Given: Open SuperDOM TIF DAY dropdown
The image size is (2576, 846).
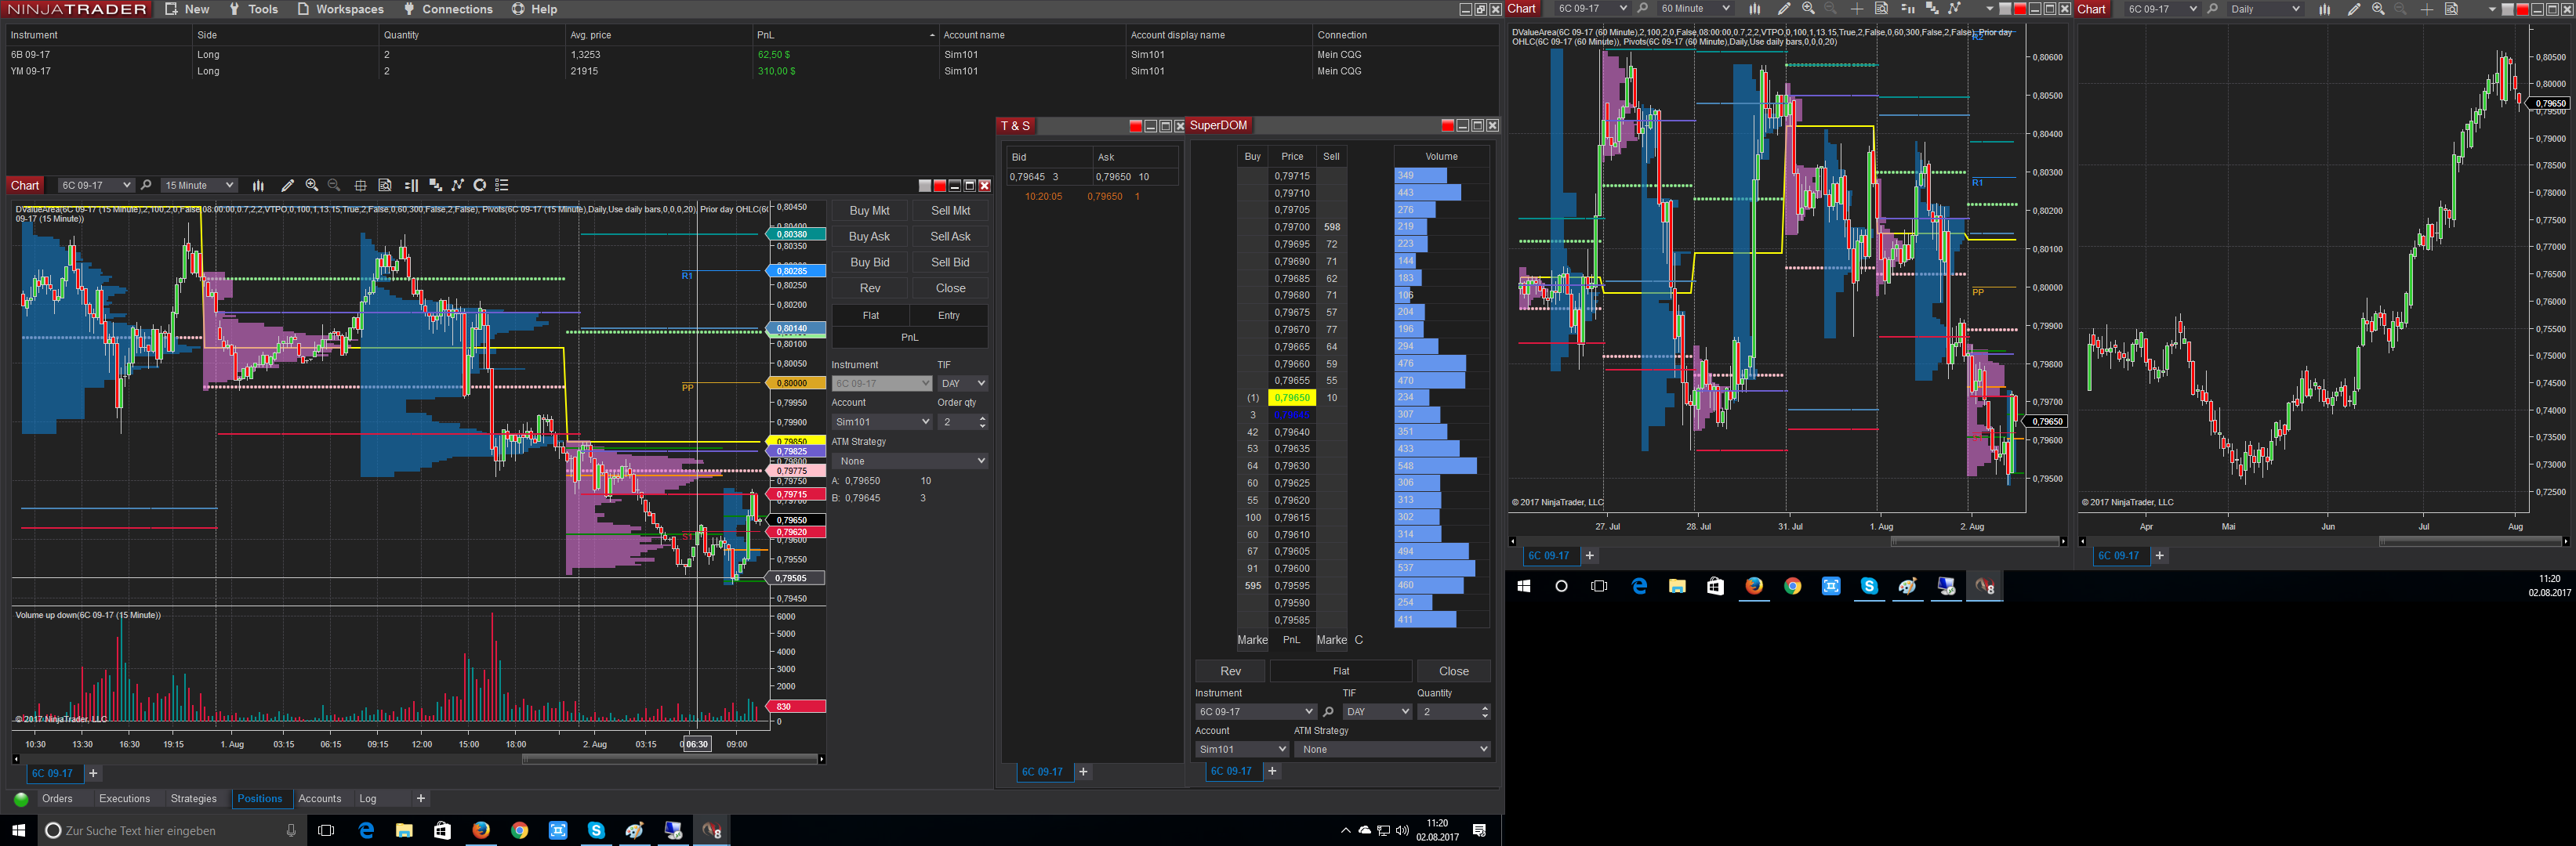Looking at the screenshot, I should pyautogui.click(x=1377, y=712).
